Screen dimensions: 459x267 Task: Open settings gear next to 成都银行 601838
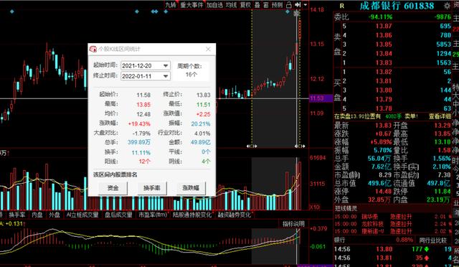(x=447, y=6)
